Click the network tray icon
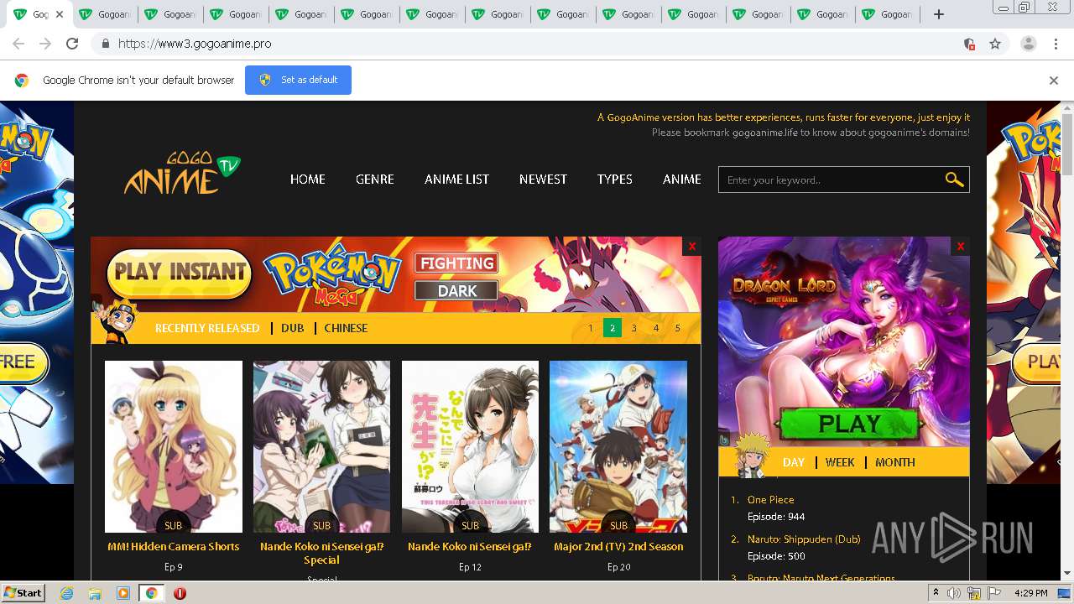1074x604 pixels. tap(974, 593)
